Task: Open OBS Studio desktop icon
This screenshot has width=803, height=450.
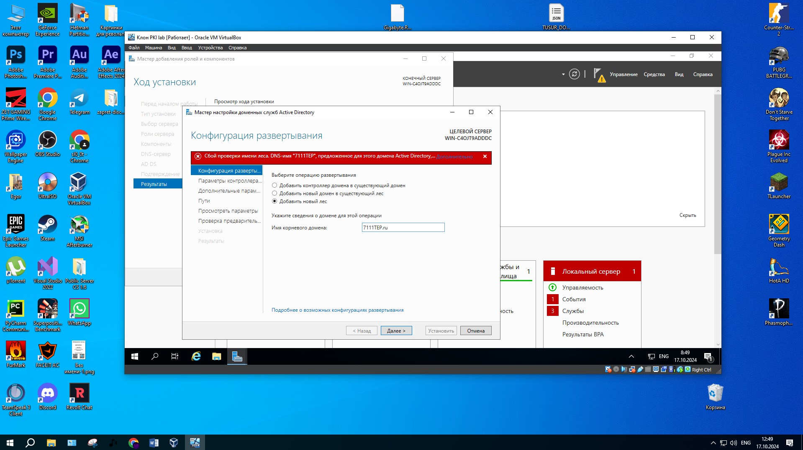Action: pyautogui.click(x=47, y=143)
